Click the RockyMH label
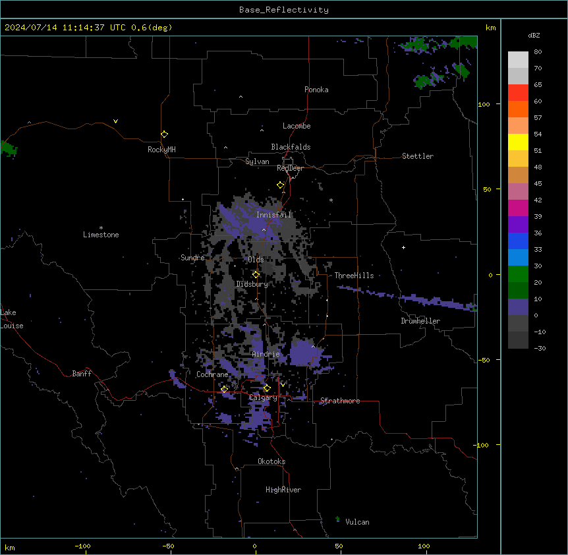568x555 pixels. 161,150
